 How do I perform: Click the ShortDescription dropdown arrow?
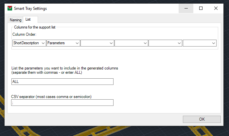click(43, 43)
